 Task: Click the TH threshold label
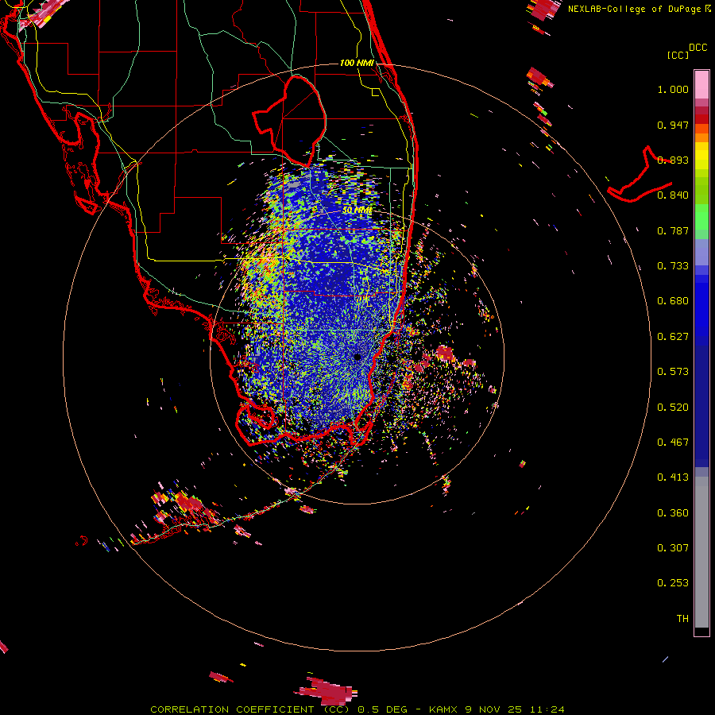(x=682, y=619)
